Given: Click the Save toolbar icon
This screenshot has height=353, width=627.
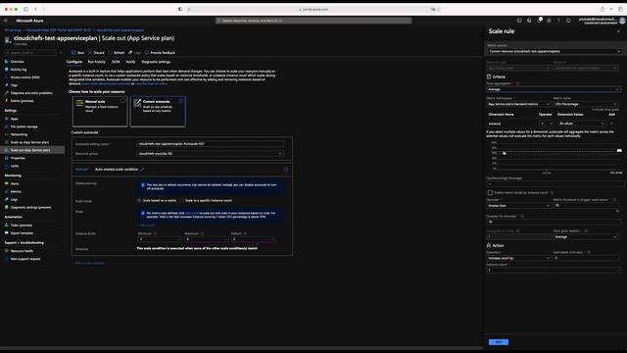Looking at the screenshot, I should [73, 52].
